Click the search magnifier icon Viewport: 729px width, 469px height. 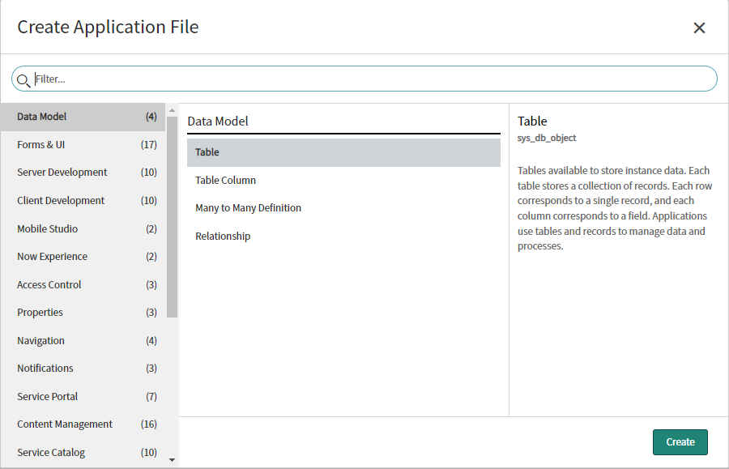[23, 79]
